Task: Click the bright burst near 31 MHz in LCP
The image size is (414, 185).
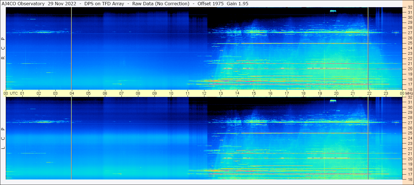Action: point(333,101)
